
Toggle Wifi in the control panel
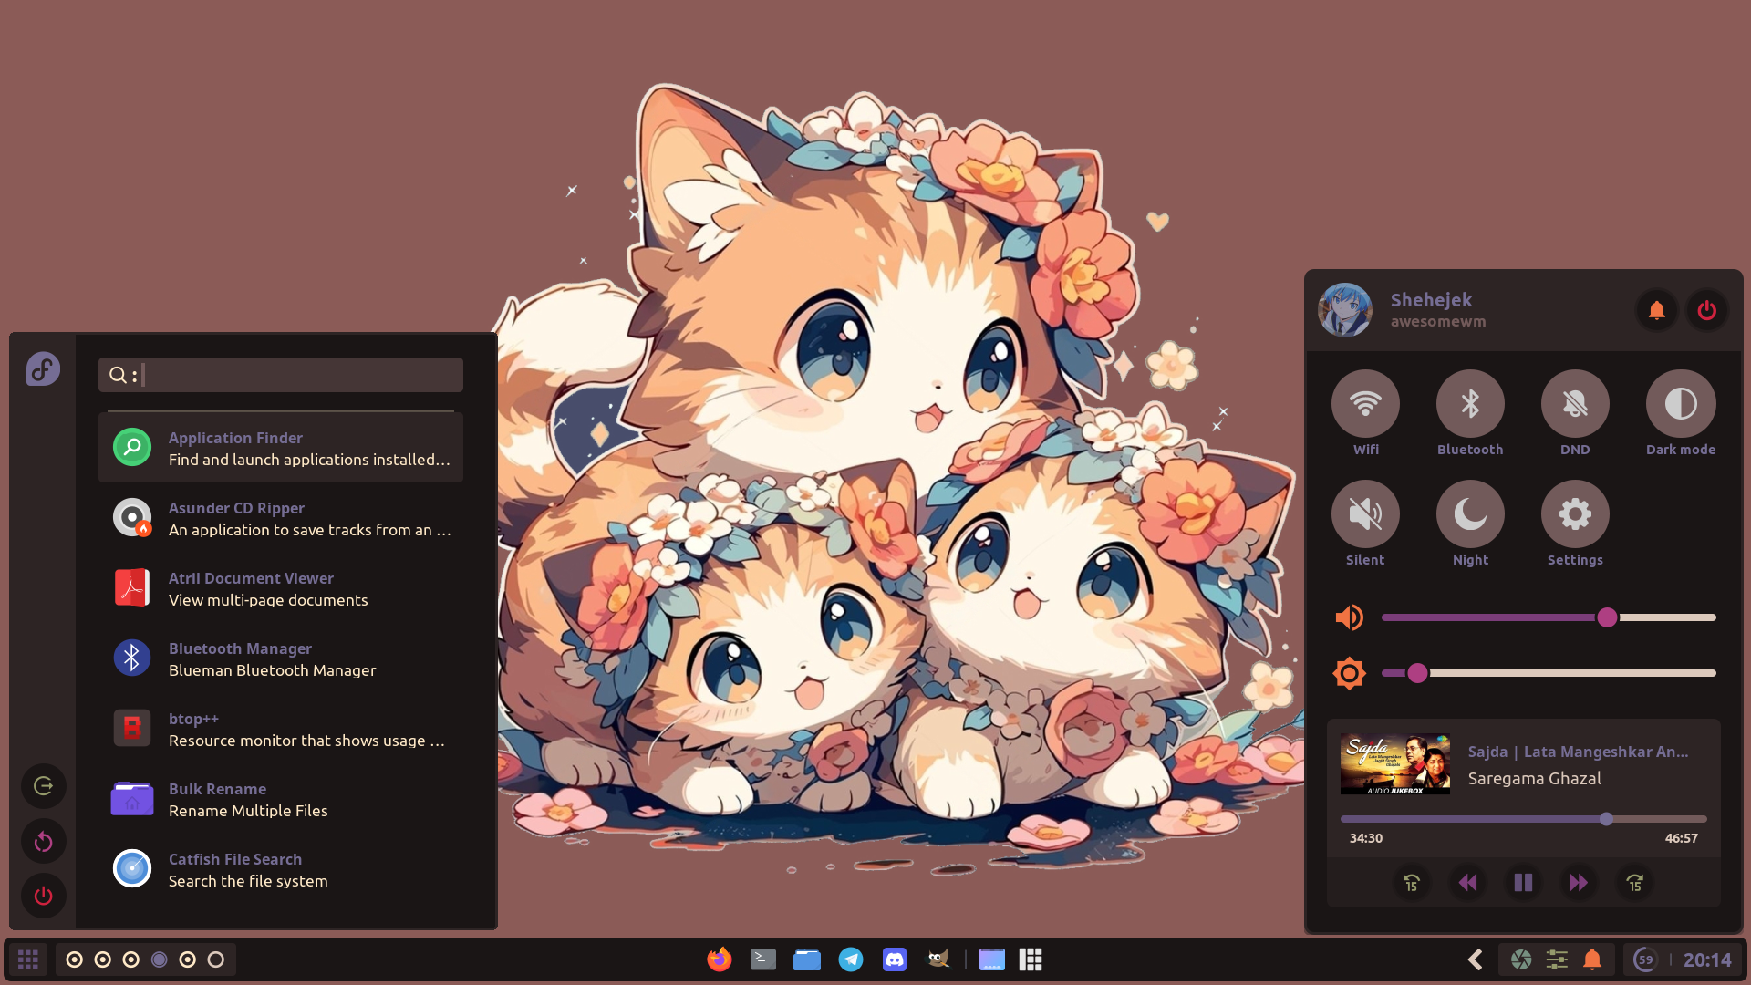tap(1365, 404)
